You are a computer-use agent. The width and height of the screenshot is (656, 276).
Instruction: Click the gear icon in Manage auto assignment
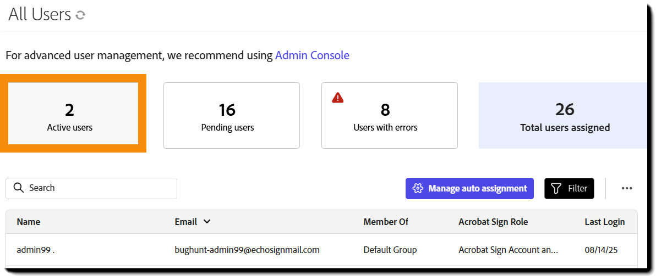418,188
